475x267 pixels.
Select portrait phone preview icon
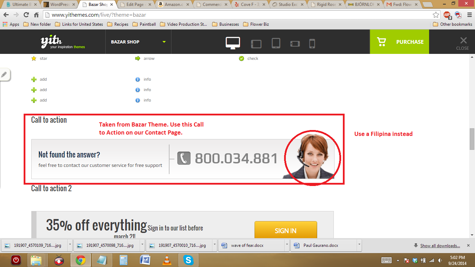pyautogui.click(x=312, y=43)
